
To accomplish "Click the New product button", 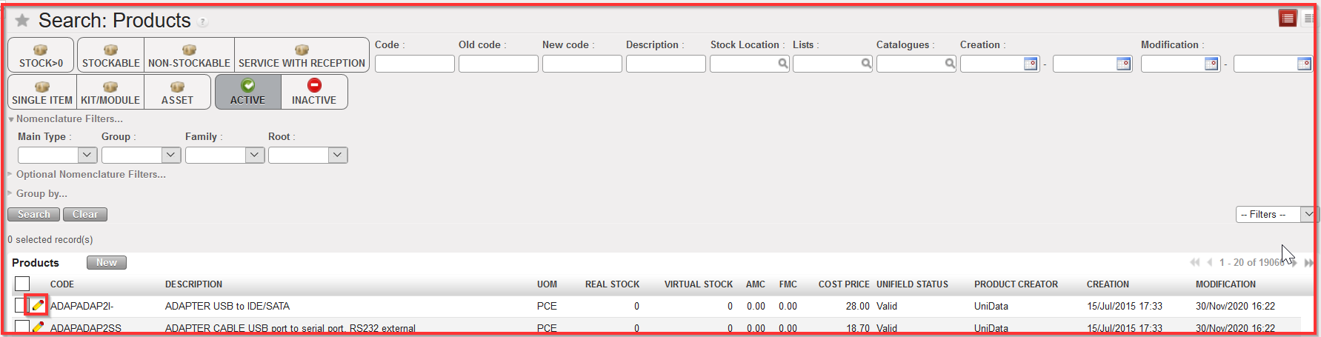I will (106, 262).
